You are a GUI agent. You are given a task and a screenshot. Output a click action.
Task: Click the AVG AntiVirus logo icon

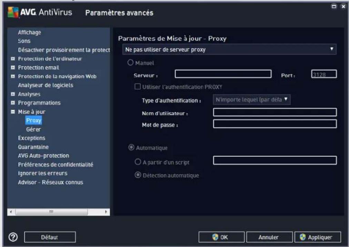coord(13,12)
